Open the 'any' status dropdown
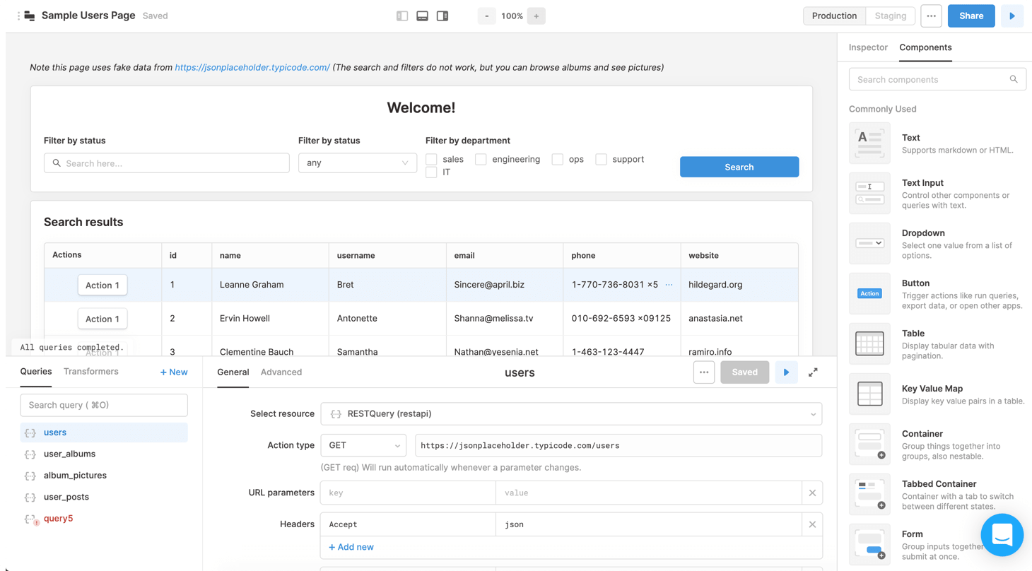This screenshot has height=571, width=1032. 357,163
